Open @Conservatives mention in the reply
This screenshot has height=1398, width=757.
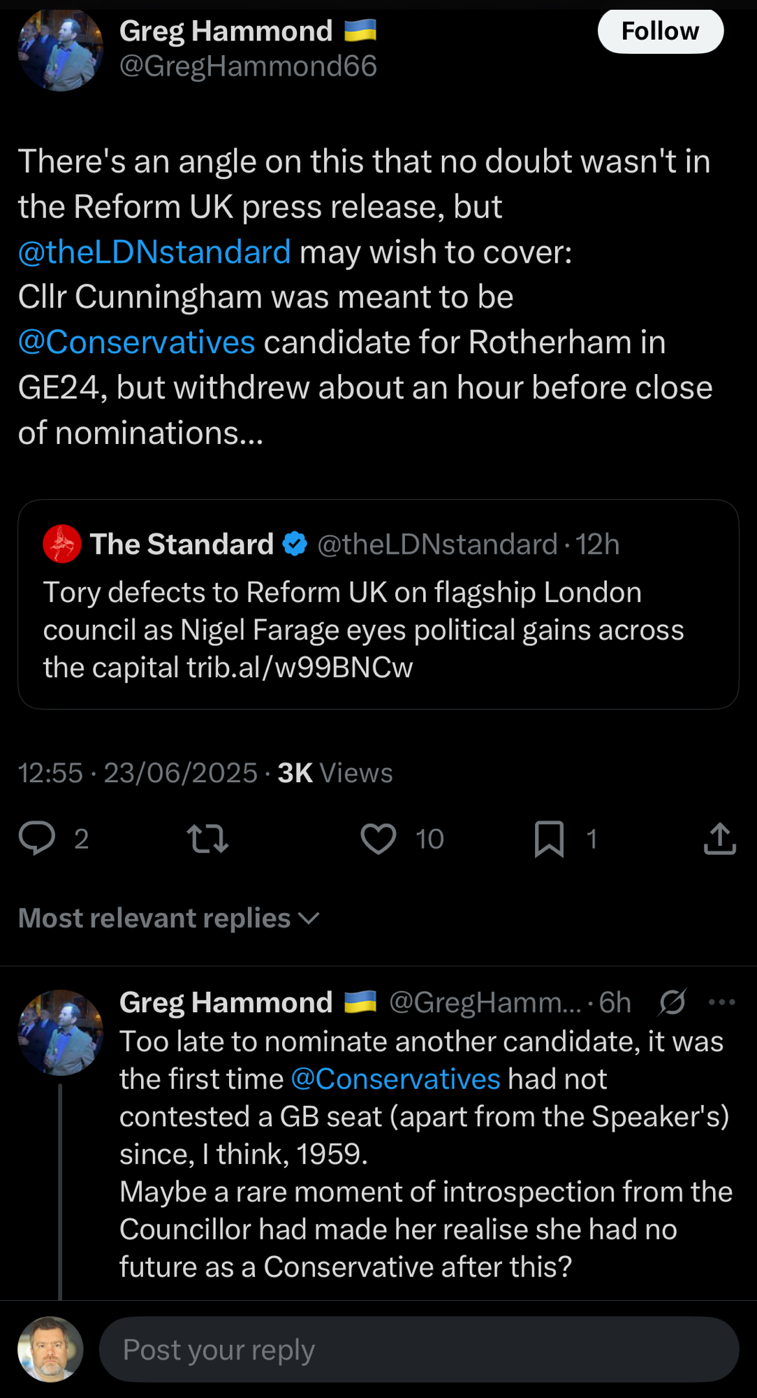(395, 1079)
